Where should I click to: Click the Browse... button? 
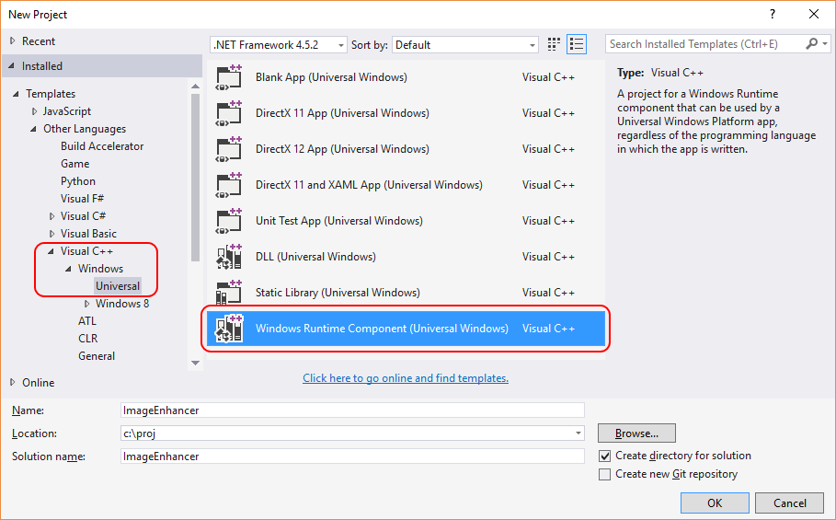(x=636, y=433)
